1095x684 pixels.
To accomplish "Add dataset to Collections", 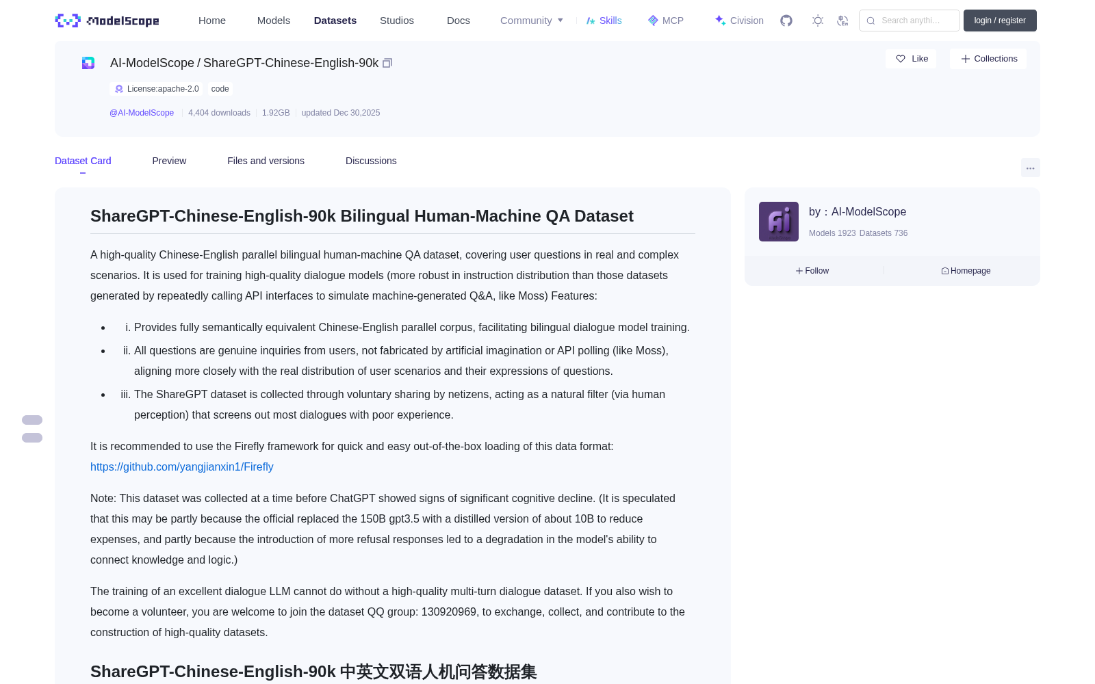I will click(x=988, y=59).
